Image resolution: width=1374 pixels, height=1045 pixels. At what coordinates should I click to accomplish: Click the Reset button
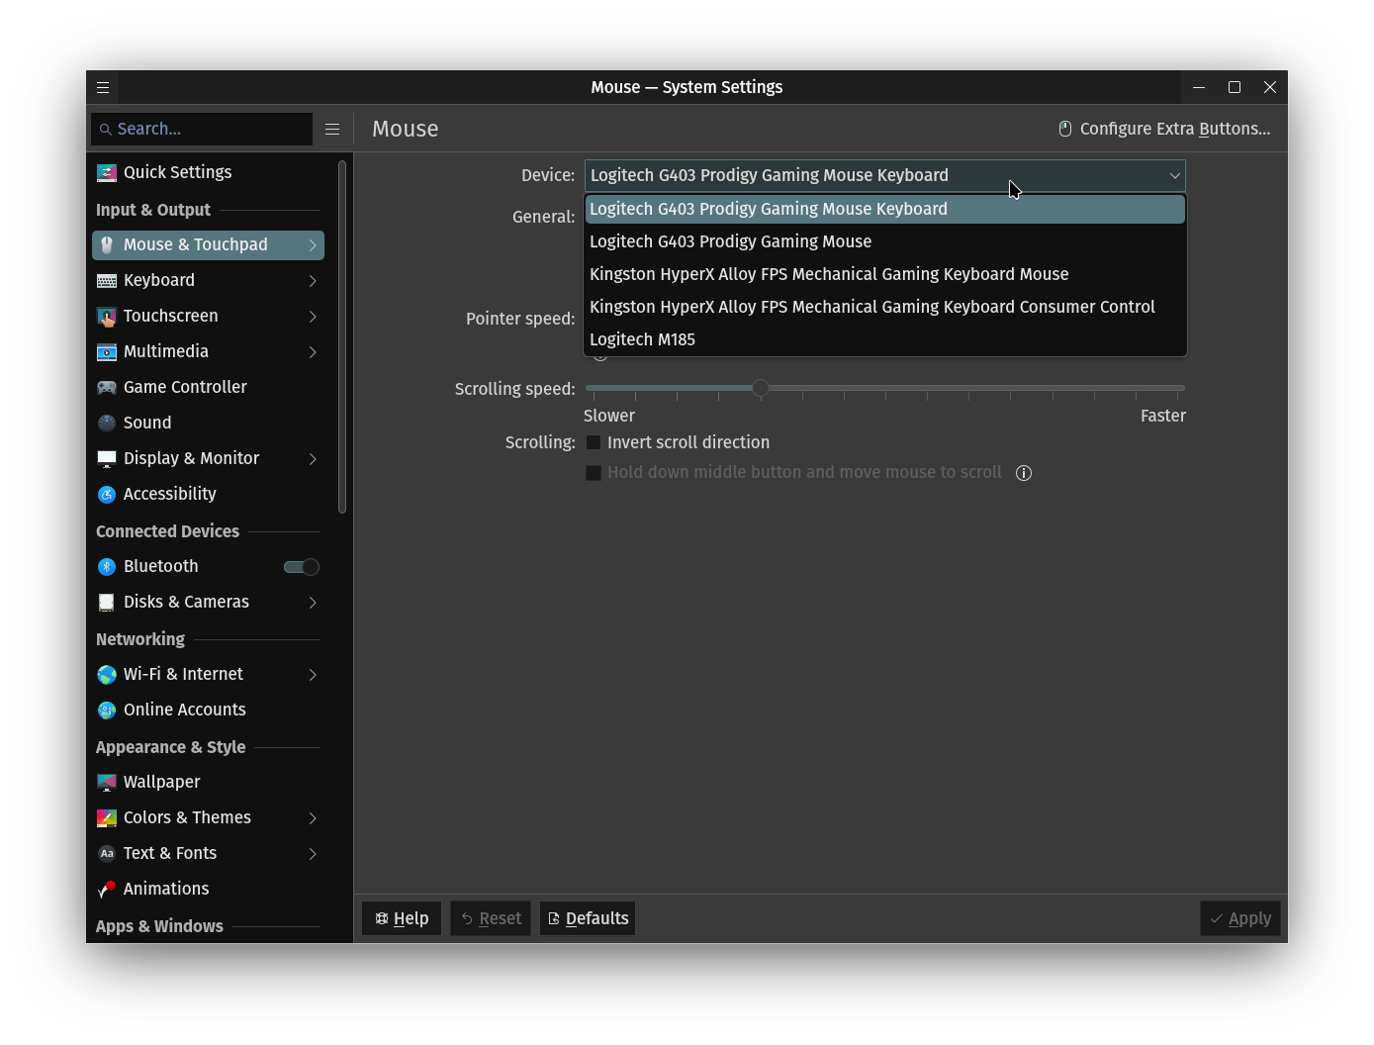491,918
